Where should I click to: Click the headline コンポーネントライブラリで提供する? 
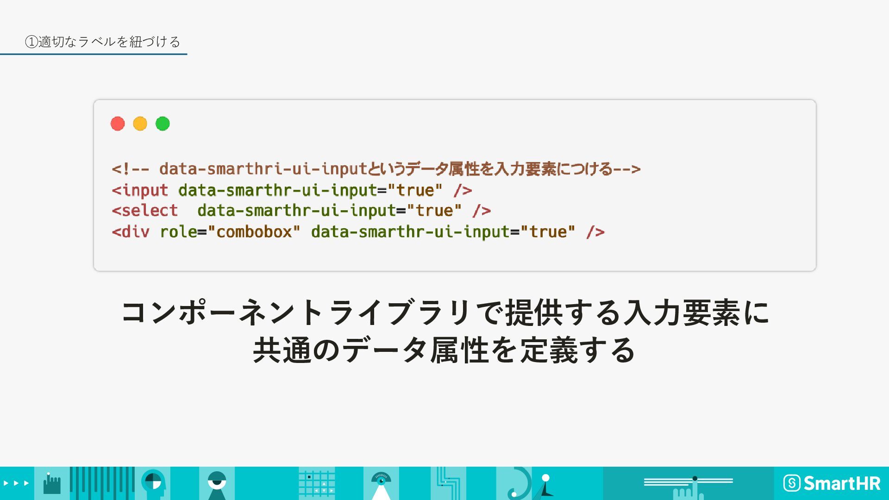tap(444, 312)
